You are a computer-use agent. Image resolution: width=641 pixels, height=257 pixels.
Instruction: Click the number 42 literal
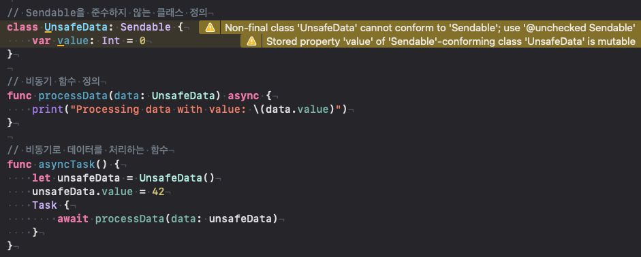coord(158,192)
